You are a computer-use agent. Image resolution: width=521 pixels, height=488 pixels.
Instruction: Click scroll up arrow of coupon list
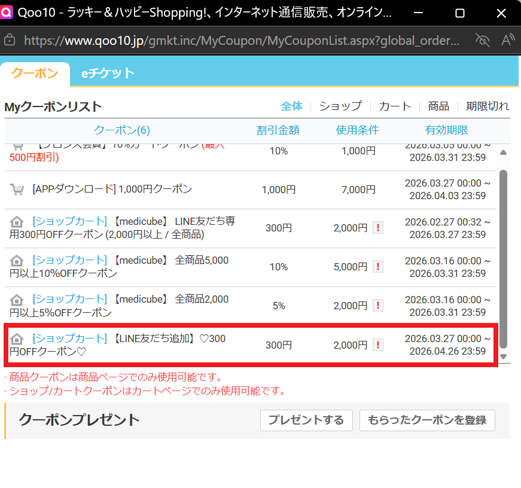point(503,152)
